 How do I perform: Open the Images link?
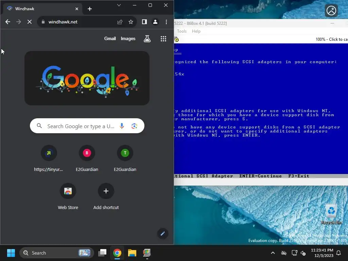[x=128, y=39]
